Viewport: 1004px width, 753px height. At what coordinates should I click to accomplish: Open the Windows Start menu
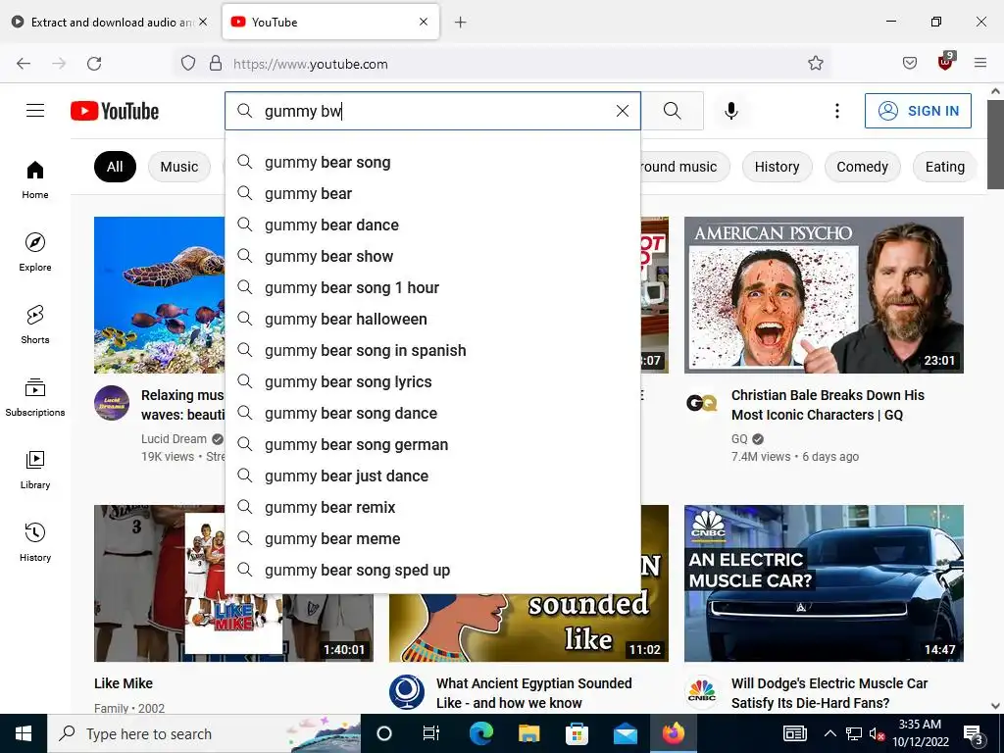(24, 733)
